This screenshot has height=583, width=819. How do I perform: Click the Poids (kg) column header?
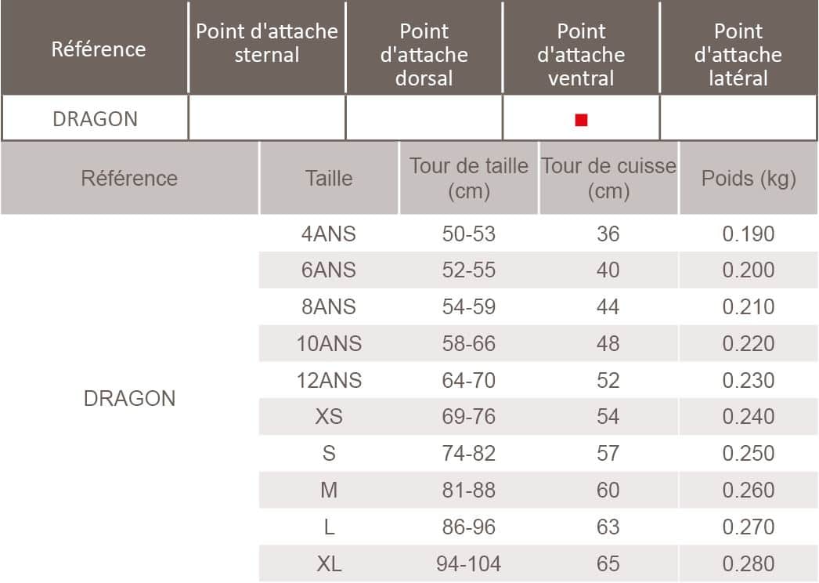click(749, 179)
